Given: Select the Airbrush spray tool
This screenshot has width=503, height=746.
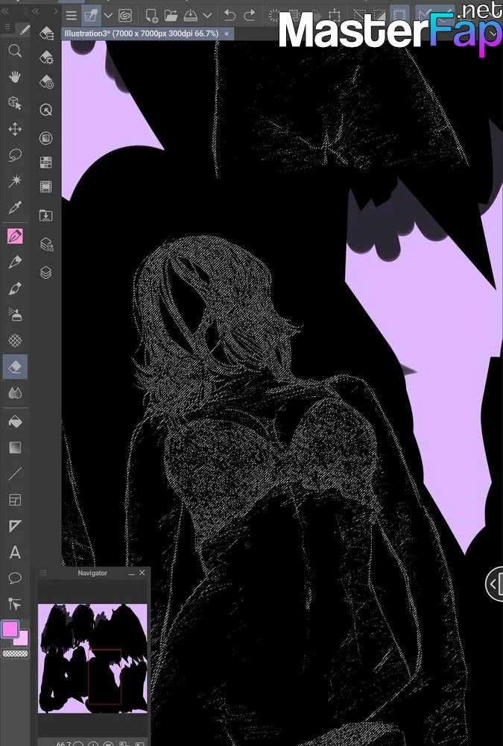Looking at the screenshot, I should [15, 314].
